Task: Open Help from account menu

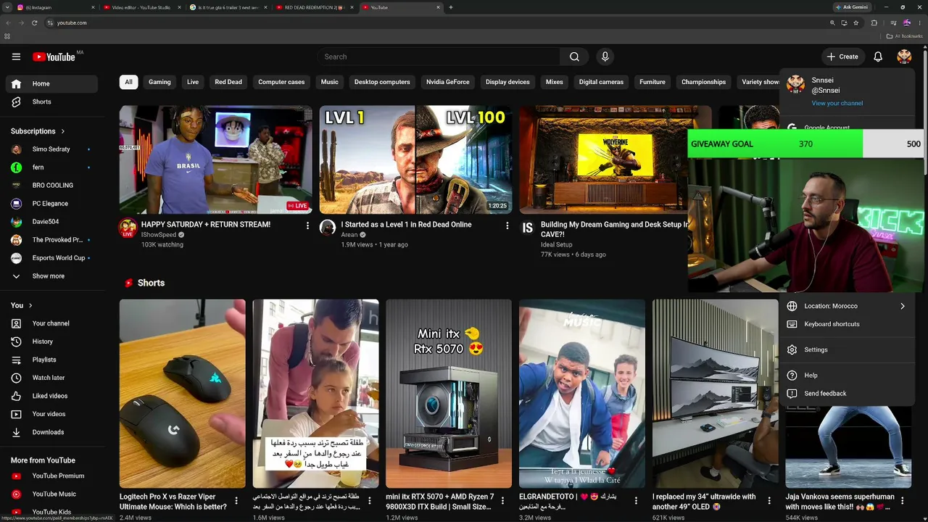Action: (x=847, y=376)
